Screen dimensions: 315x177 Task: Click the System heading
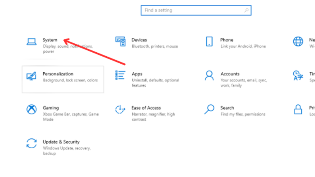[50, 40]
